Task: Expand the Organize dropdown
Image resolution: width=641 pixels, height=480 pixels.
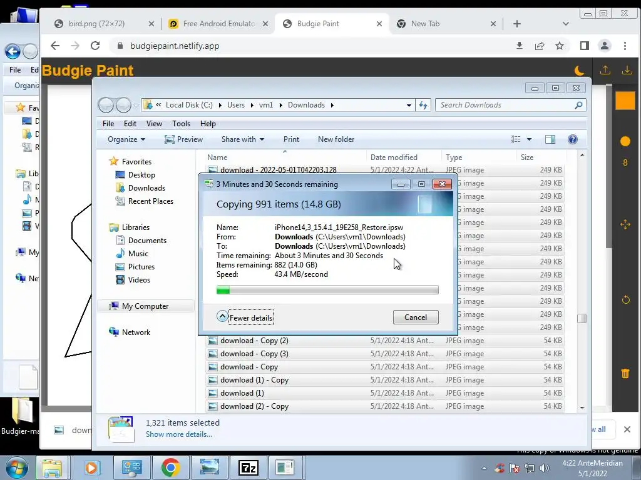Action: coord(126,139)
